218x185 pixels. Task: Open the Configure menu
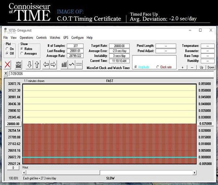click(x=78, y=38)
